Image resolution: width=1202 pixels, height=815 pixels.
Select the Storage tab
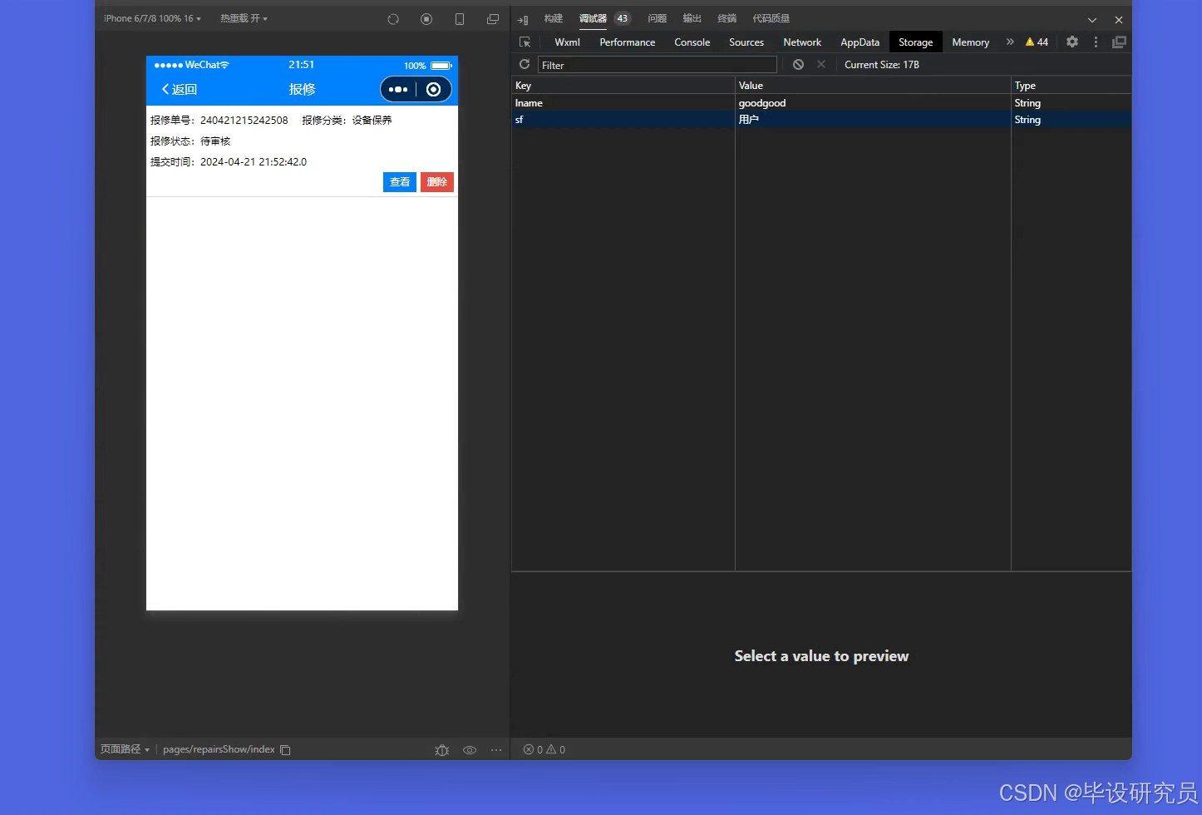916,42
